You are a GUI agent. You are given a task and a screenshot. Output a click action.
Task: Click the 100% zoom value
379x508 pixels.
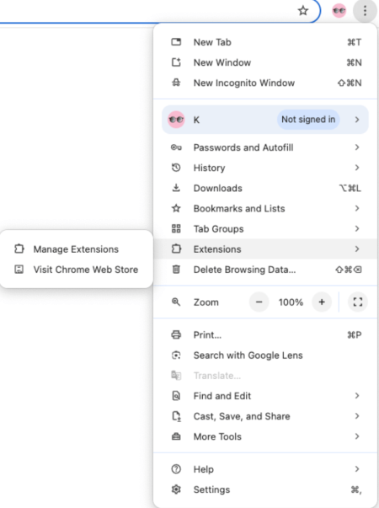[x=291, y=302]
